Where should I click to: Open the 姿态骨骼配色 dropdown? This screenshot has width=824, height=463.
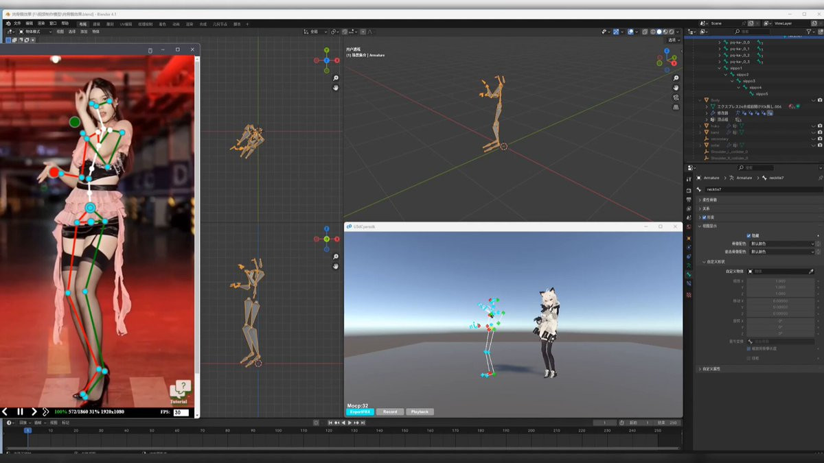tap(781, 252)
